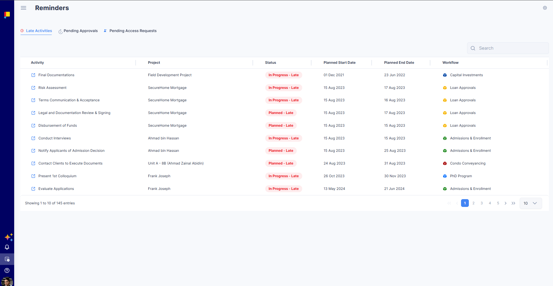Viewport: 553px width, 286px height.
Task: Click 30 Nov 2023 end date
Action: [x=395, y=176]
